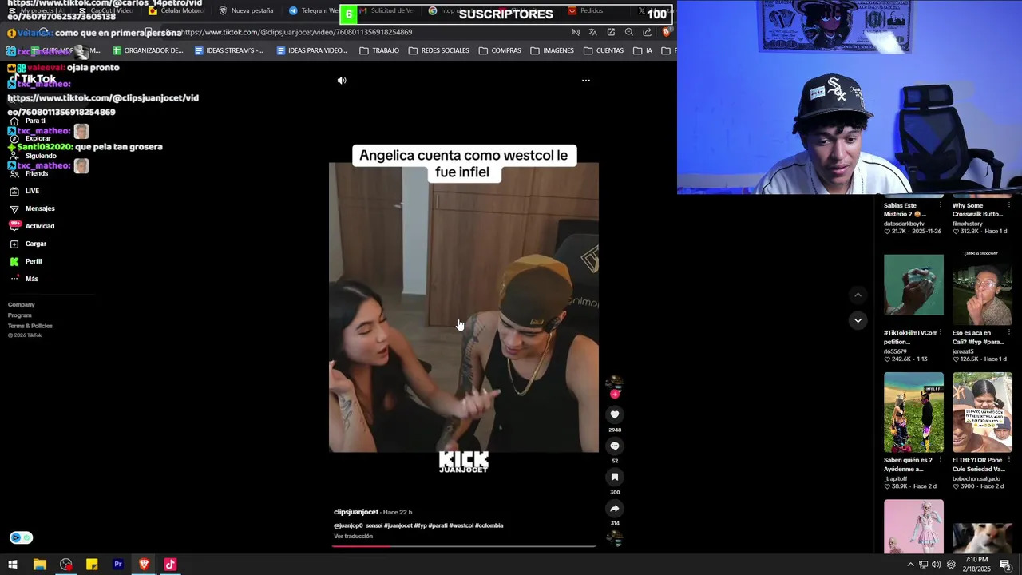Open Friends in TikTok sidebar
This screenshot has width=1022, height=575.
pos(29,173)
